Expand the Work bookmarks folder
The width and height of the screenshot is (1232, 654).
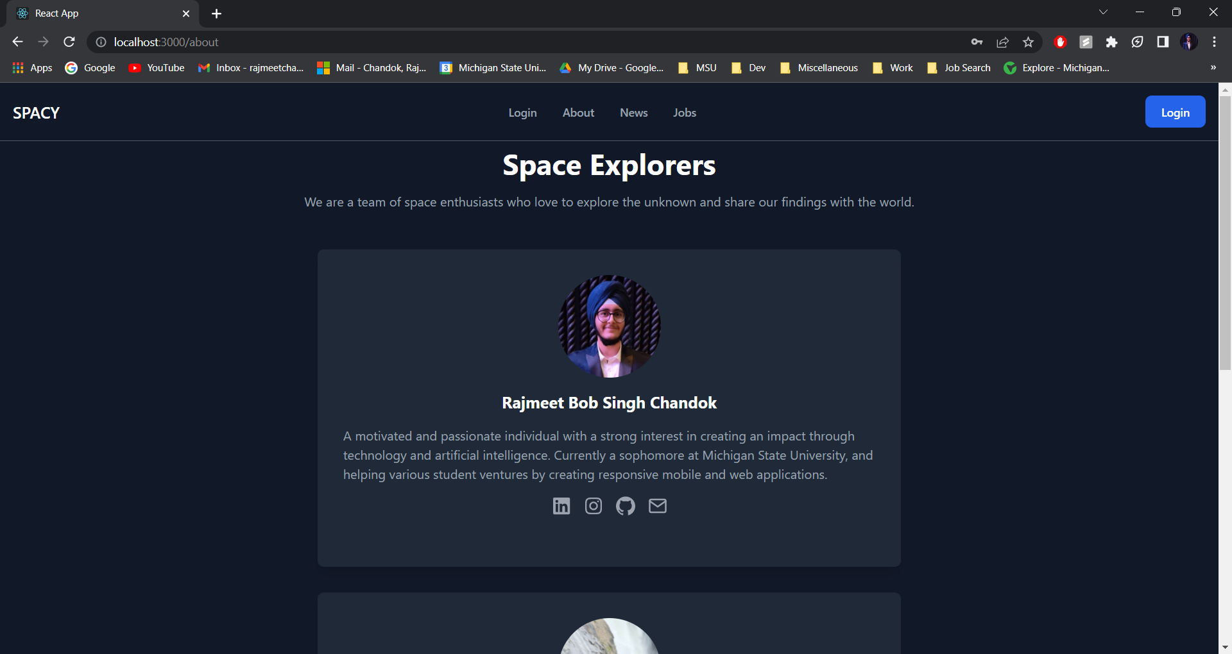[893, 68]
